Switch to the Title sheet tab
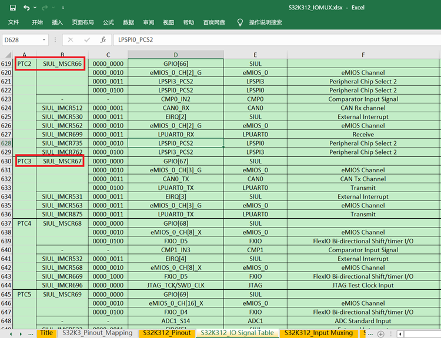Screen dimensions: 441x338 point(46,333)
